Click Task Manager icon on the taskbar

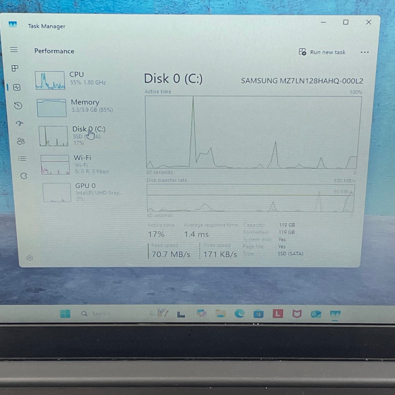point(335,314)
